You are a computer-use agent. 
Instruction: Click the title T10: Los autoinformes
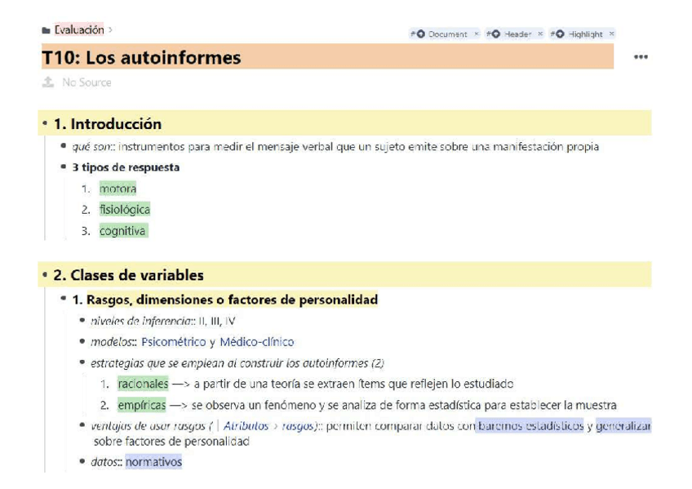[x=141, y=57]
